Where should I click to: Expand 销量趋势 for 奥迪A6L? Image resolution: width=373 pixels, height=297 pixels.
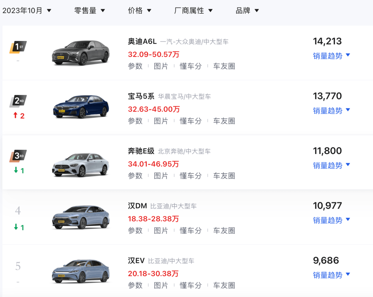(x=331, y=56)
